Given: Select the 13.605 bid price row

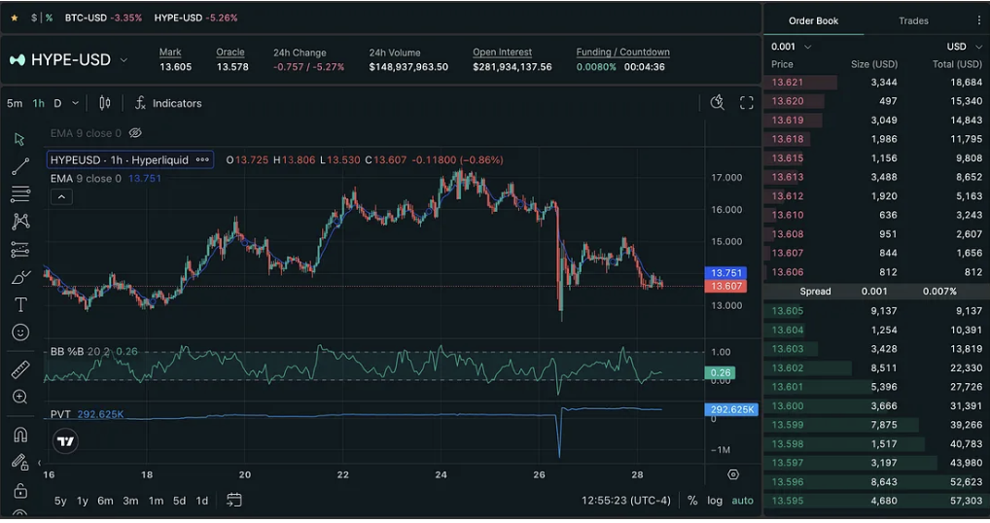Looking at the screenshot, I should click(x=875, y=310).
